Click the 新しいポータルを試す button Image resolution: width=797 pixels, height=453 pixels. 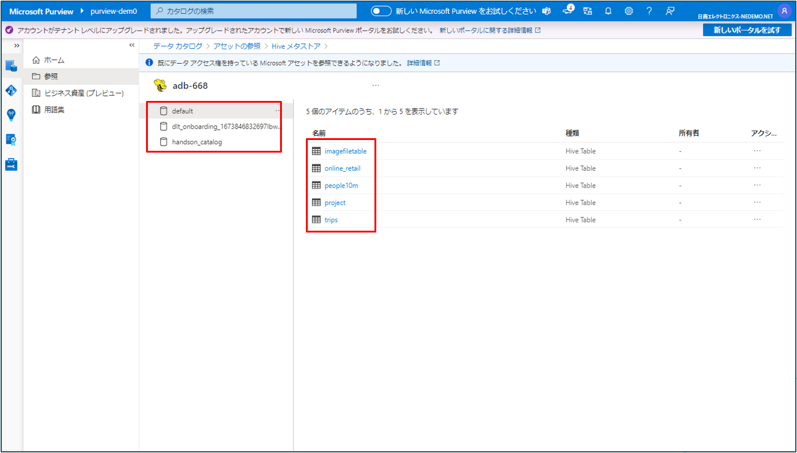coord(747,30)
